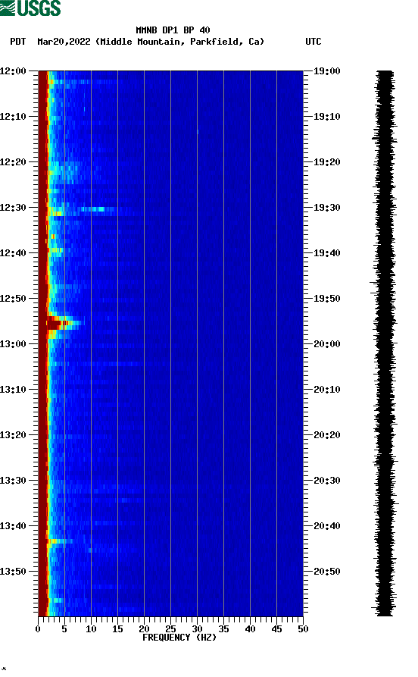Click the 40 Hz frequency axis label

250,629
